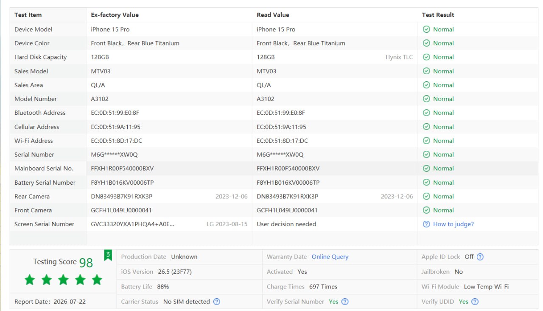The image size is (543, 311).
Task: Click check icon in Device Model row
Action: point(426,29)
